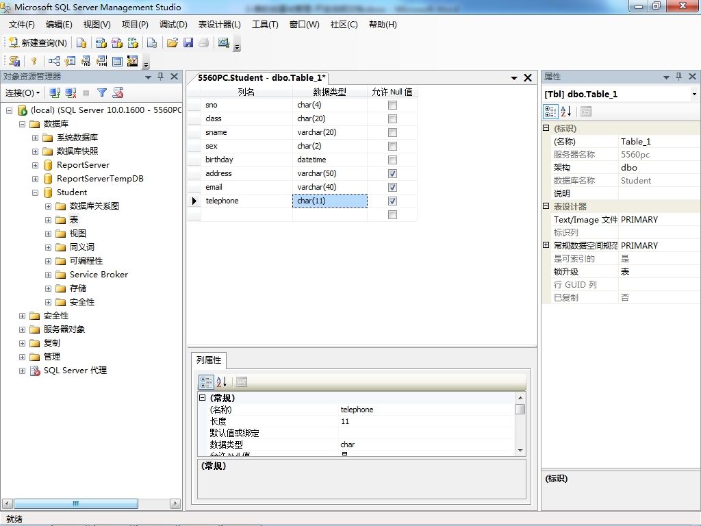Toggle Allow Nulls for sex column
Screen dimensions: 701x526
392,147
